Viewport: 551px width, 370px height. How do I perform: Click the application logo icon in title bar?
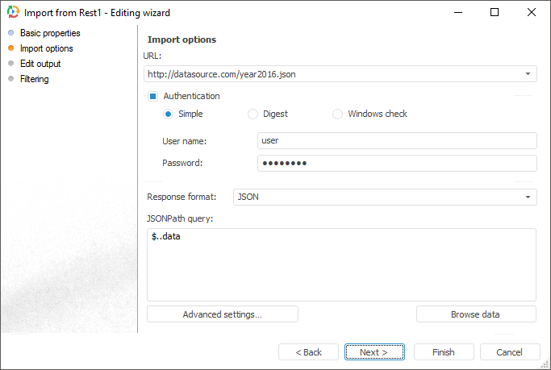tap(12, 12)
